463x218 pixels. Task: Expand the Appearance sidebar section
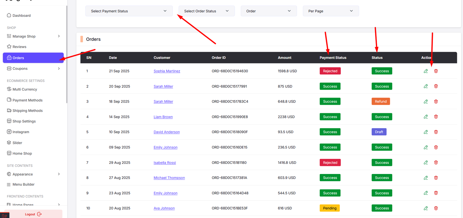coord(59,174)
